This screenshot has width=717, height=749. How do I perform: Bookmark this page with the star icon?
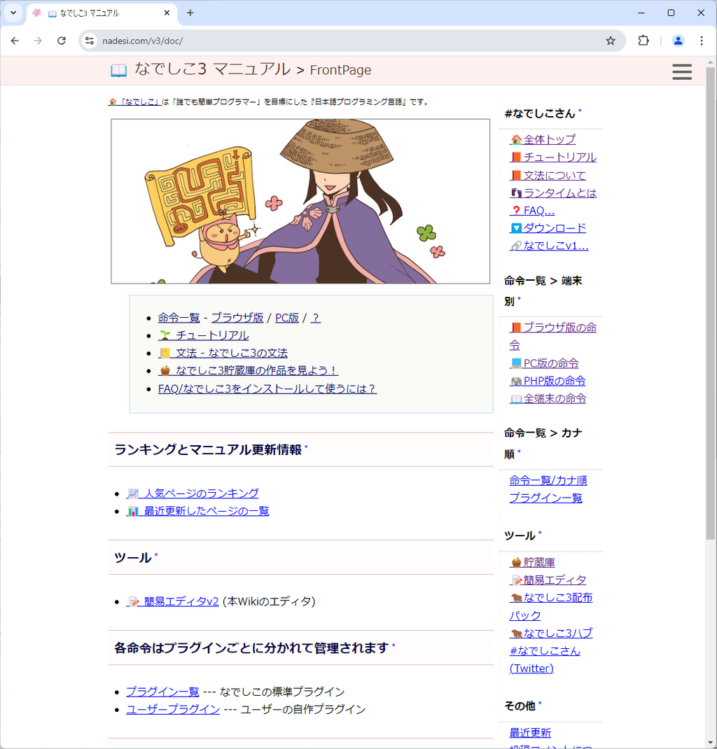point(611,41)
